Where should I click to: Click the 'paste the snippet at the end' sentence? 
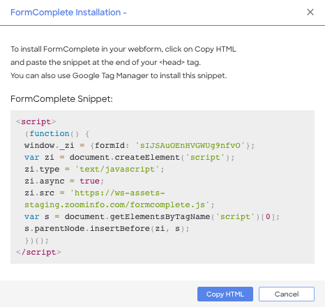[x=105, y=62]
